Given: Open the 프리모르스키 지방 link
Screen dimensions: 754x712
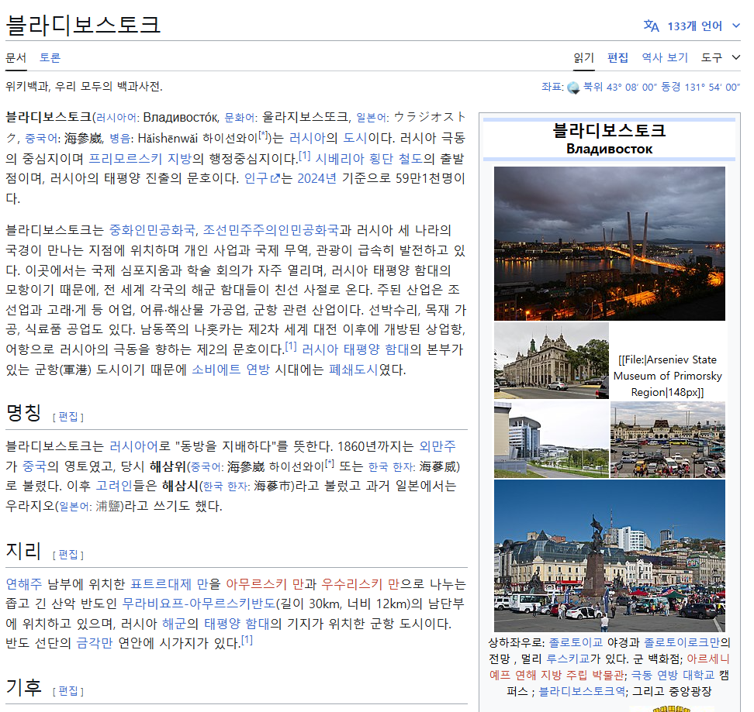Looking at the screenshot, I should coord(140,158).
